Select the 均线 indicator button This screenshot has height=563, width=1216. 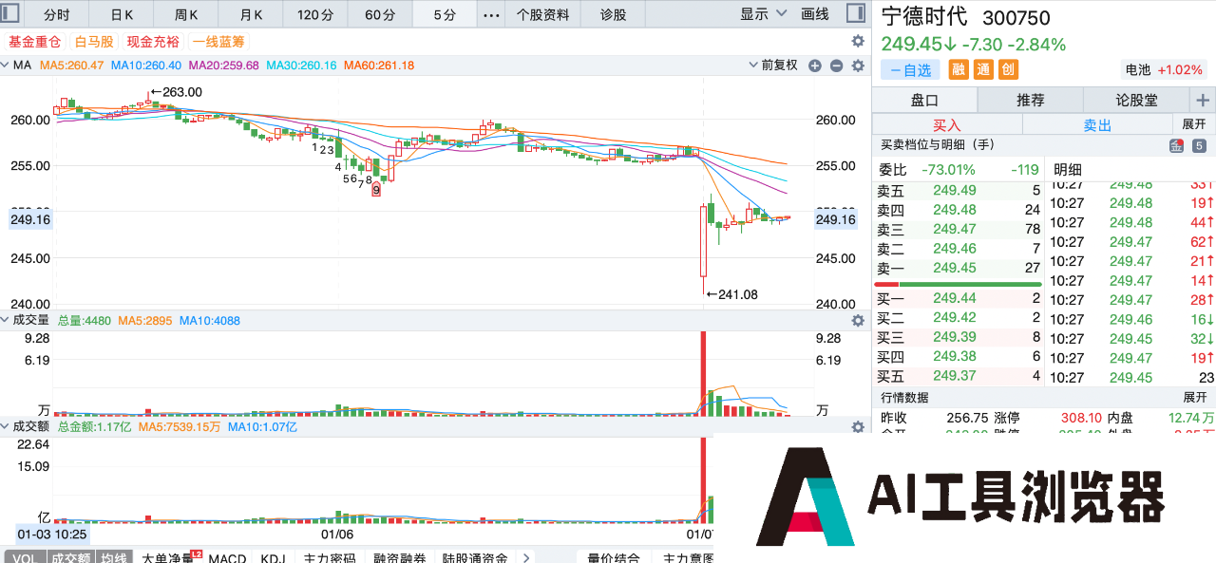click(114, 557)
